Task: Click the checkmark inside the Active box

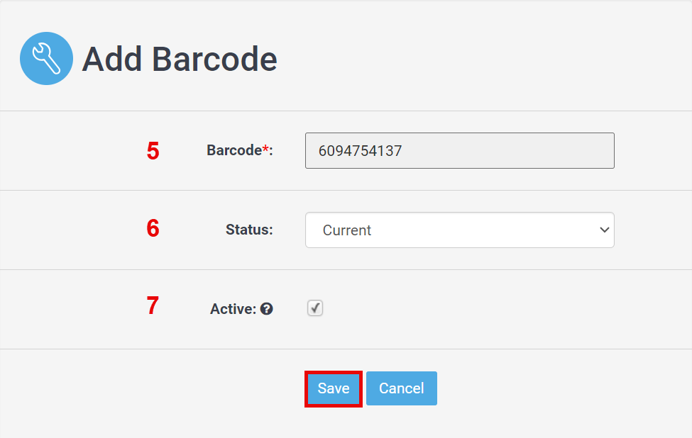Action: click(x=314, y=308)
